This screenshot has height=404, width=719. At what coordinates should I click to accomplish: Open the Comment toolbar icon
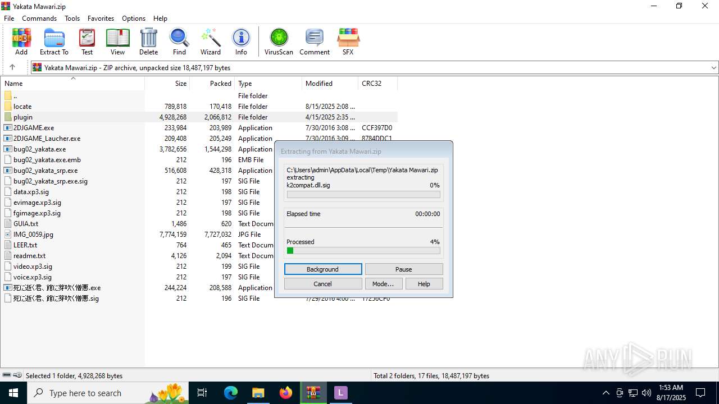point(315,42)
